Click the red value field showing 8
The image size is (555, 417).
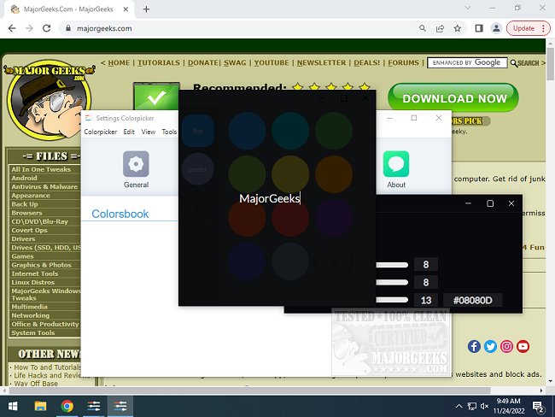click(426, 264)
